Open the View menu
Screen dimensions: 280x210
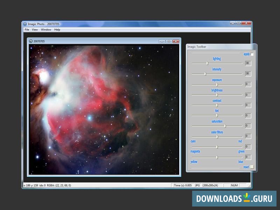click(x=35, y=30)
